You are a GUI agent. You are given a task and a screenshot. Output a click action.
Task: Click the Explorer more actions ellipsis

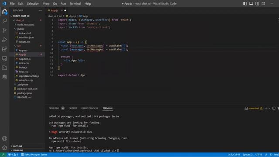pos(41,10)
